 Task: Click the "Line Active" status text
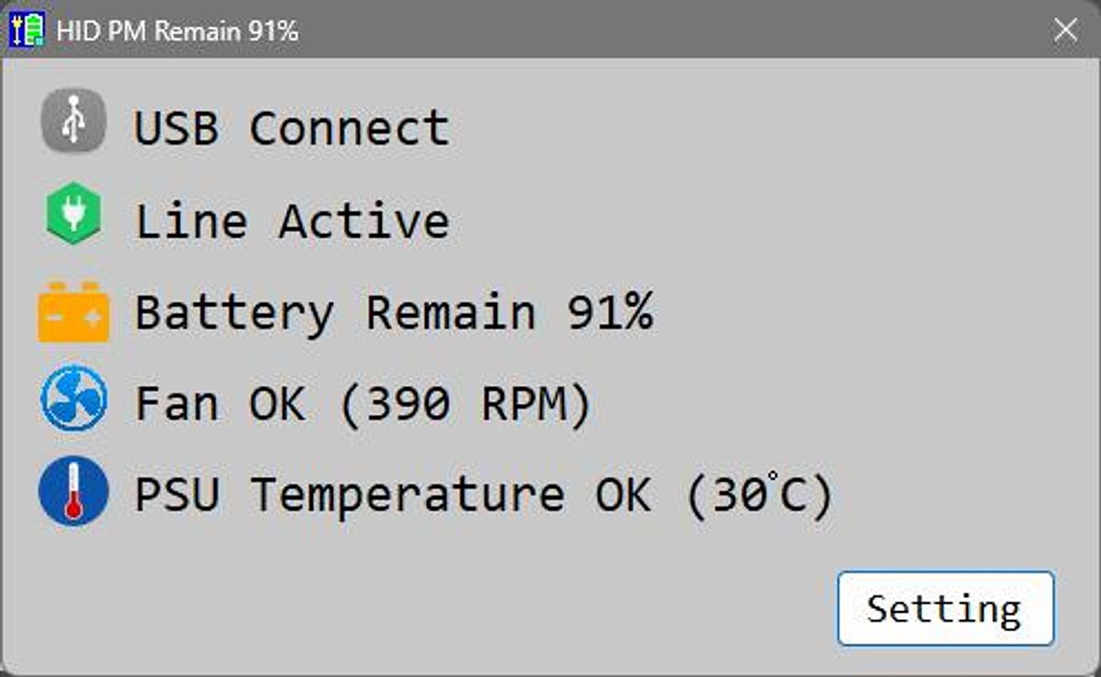[292, 221]
